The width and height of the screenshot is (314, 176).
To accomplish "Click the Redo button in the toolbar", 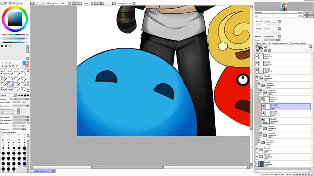I will pyautogui.click(x=36, y=3).
